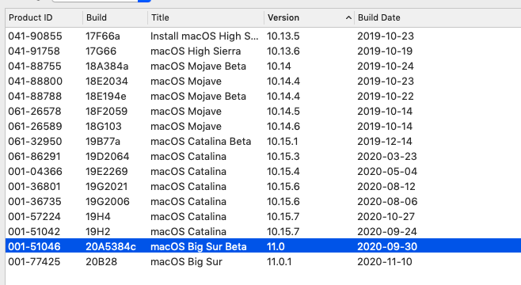
Task: Select product ID 041-90855
Action: click(x=35, y=36)
